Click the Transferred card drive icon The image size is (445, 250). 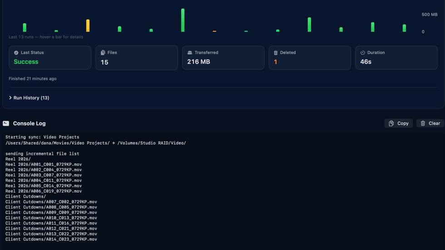190,53
